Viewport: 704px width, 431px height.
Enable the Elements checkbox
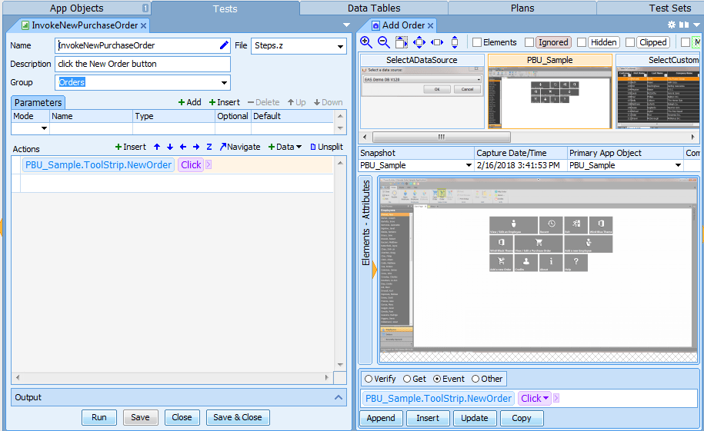[477, 42]
